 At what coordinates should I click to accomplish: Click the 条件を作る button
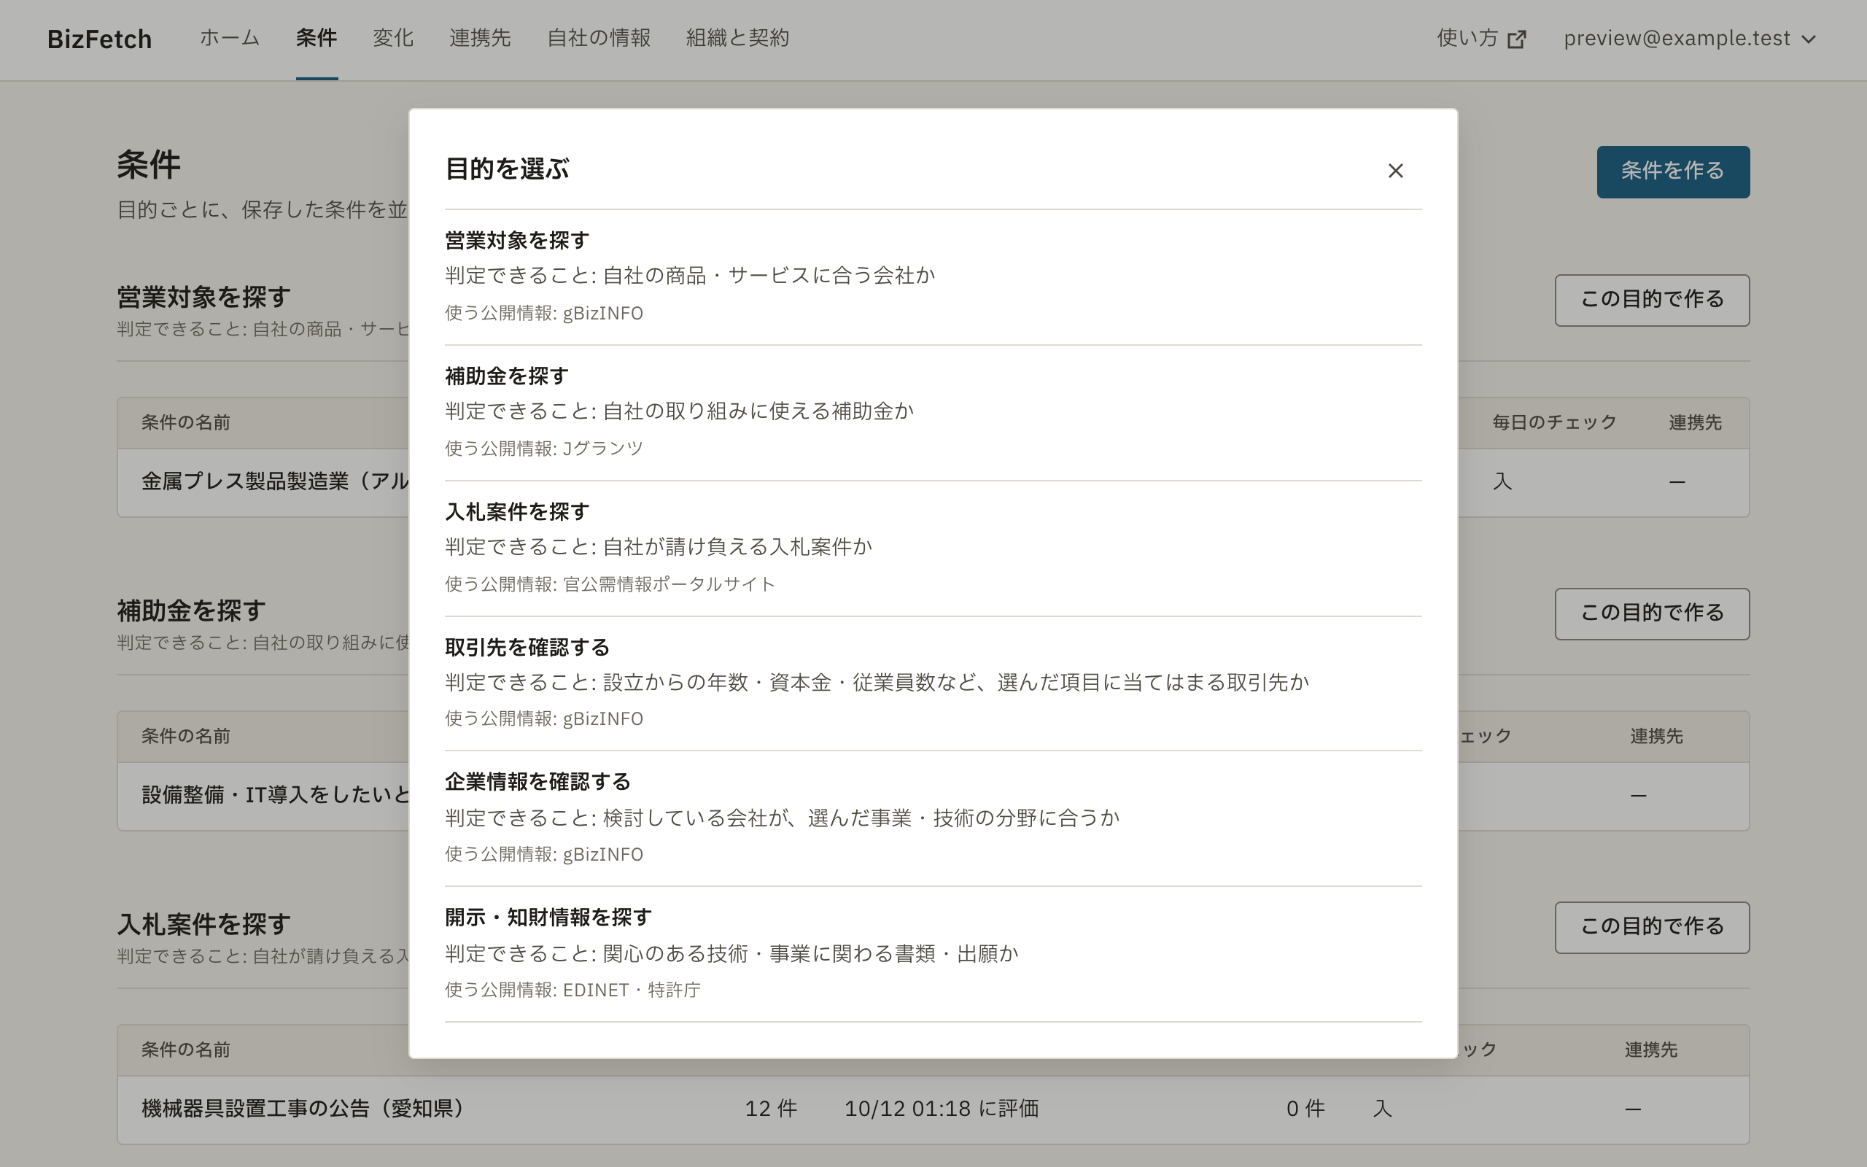[1672, 171]
